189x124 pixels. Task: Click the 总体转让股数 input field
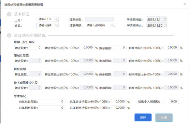click(52, 101)
